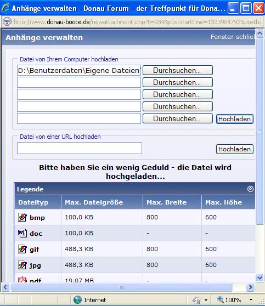Click the horizontal scrollbar right arrow
Viewport: 265px width, 306px height.
point(250,287)
